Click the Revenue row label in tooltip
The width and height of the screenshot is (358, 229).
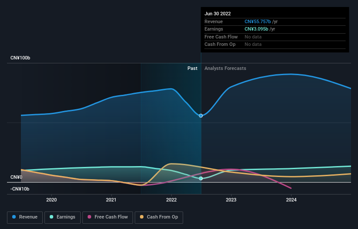click(214, 21)
